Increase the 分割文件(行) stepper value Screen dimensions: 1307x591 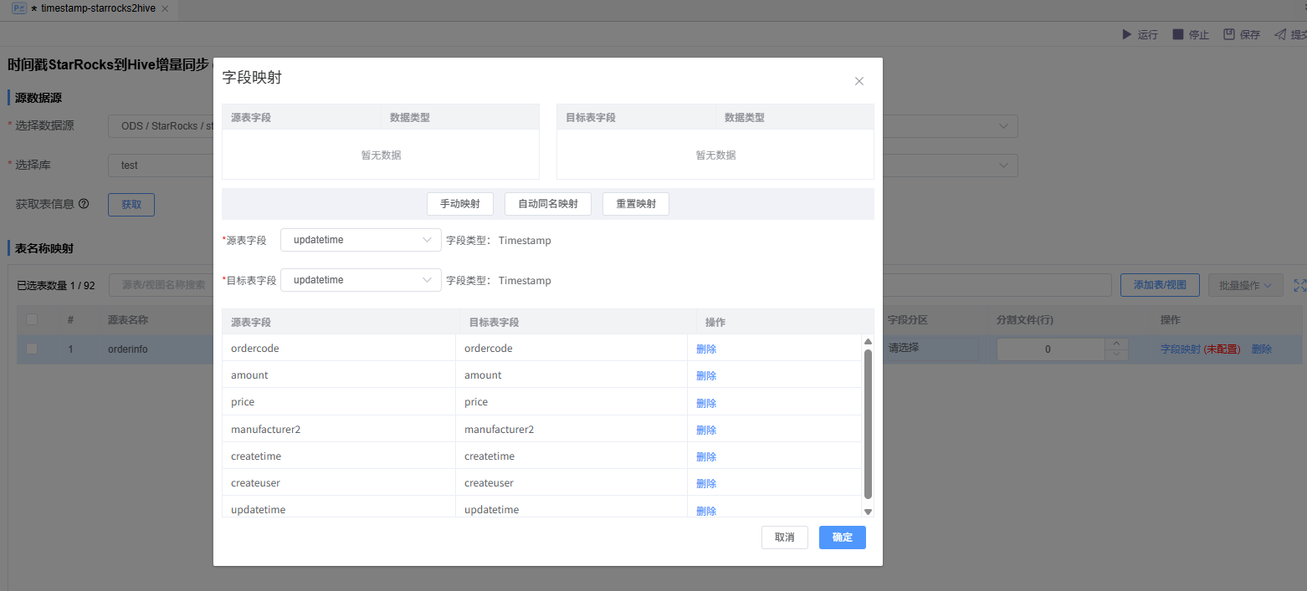1116,344
